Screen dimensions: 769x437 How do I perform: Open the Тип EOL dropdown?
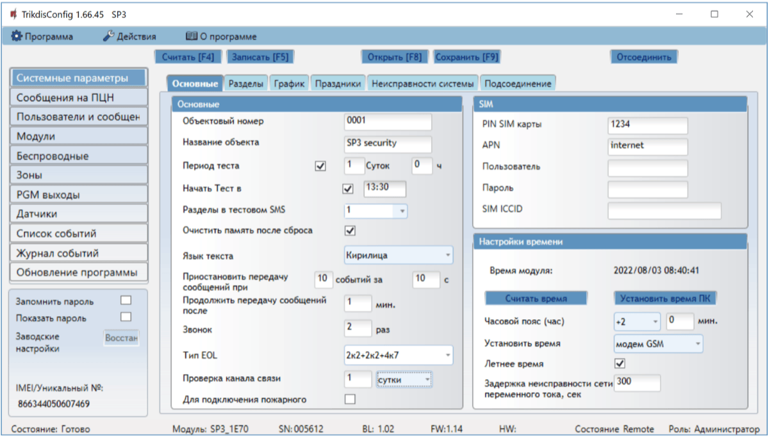398,354
